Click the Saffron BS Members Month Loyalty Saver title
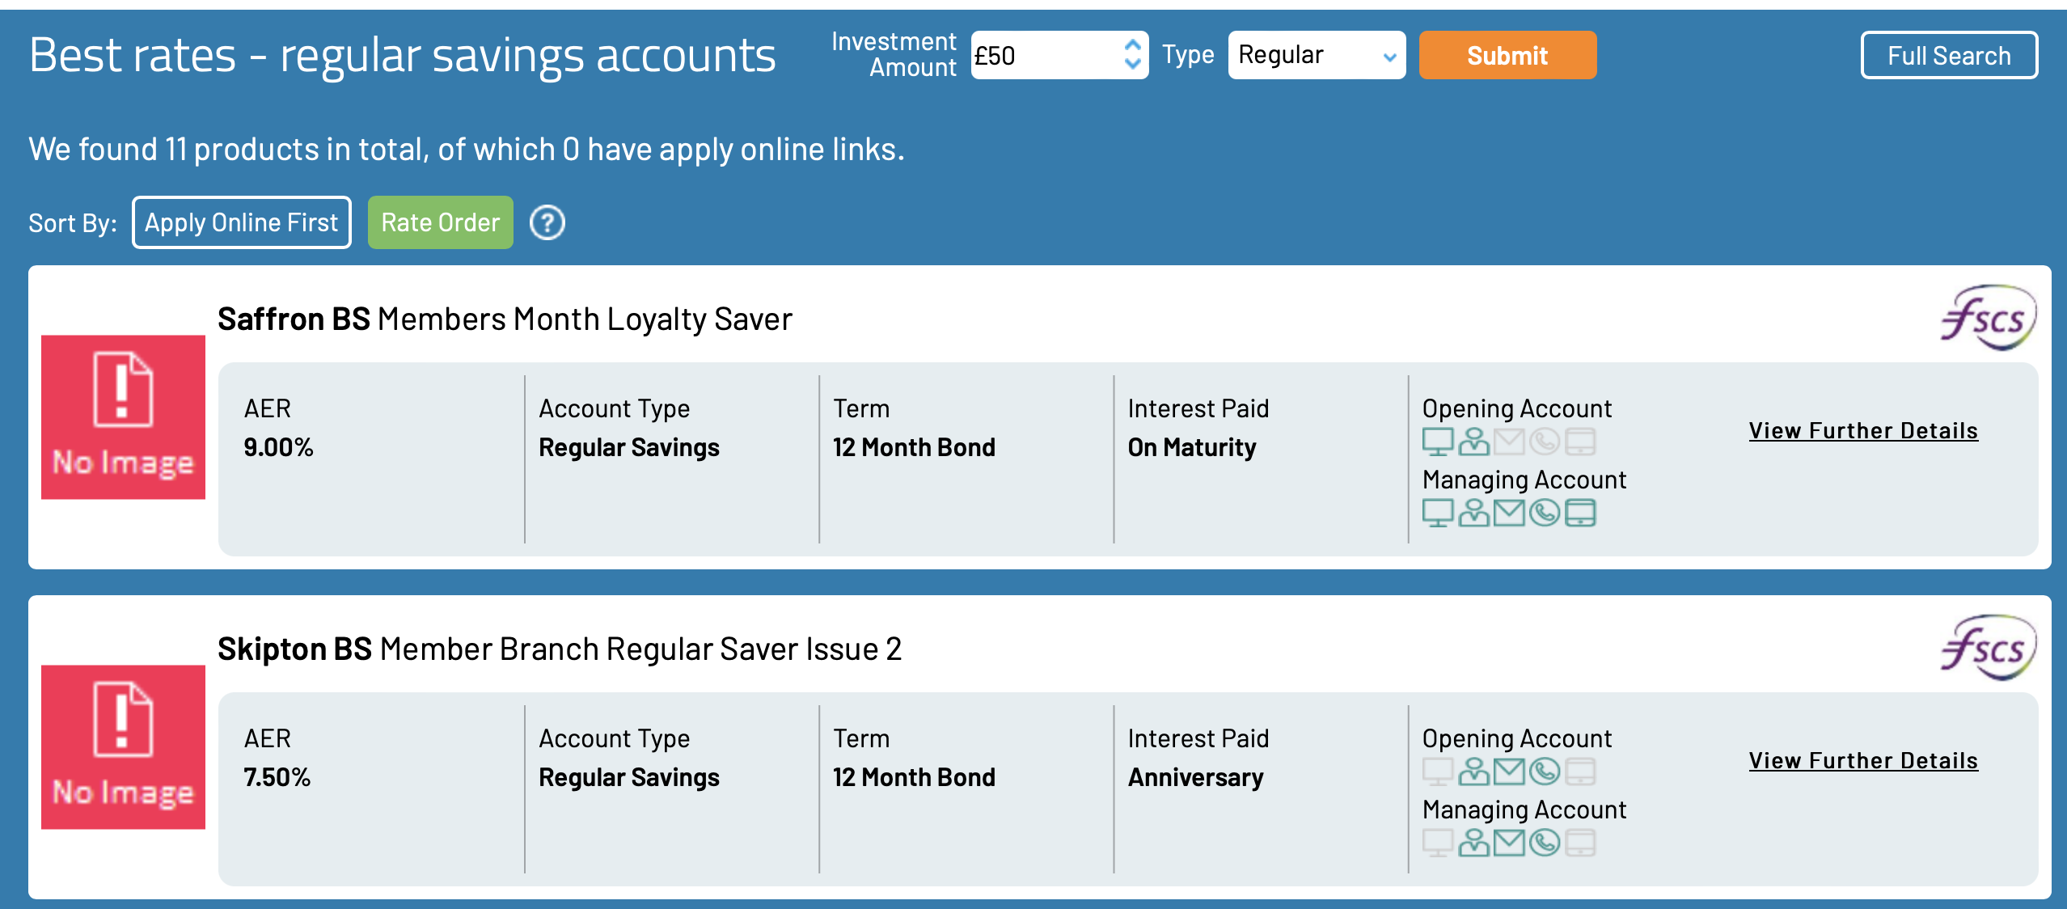Image resolution: width=2067 pixels, height=909 pixels. pyautogui.click(x=505, y=319)
